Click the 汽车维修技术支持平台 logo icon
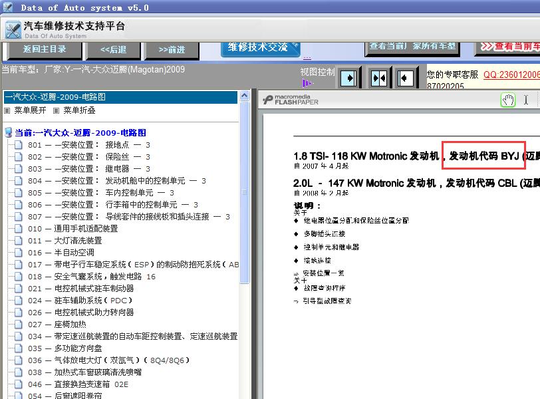 (x=13, y=30)
